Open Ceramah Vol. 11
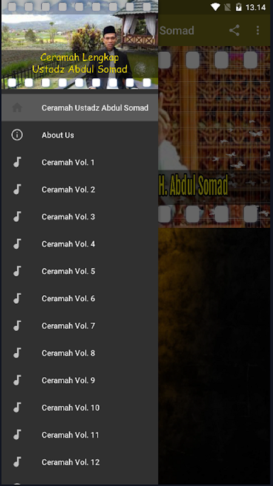Image resolution: width=273 pixels, height=486 pixels. coord(79,435)
